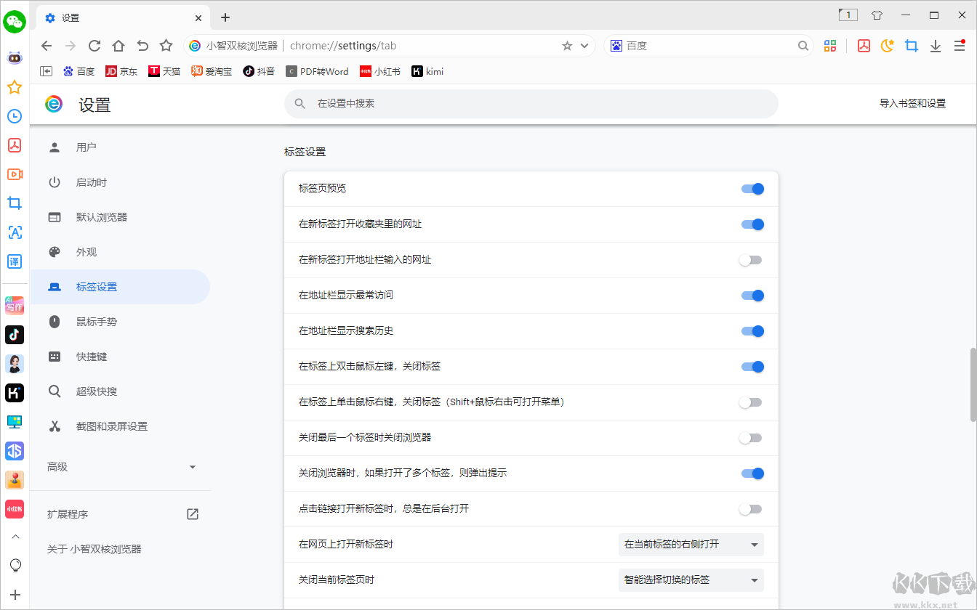Expand the 高级 section in sidebar
The image size is (977, 610).
click(x=121, y=467)
